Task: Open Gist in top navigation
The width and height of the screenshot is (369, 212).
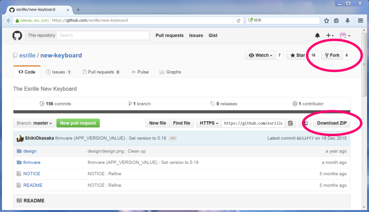Action: coord(213,35)
